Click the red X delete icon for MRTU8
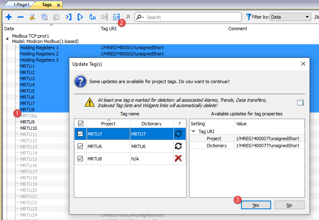319x220 pixels. click(x=179, y=158)
